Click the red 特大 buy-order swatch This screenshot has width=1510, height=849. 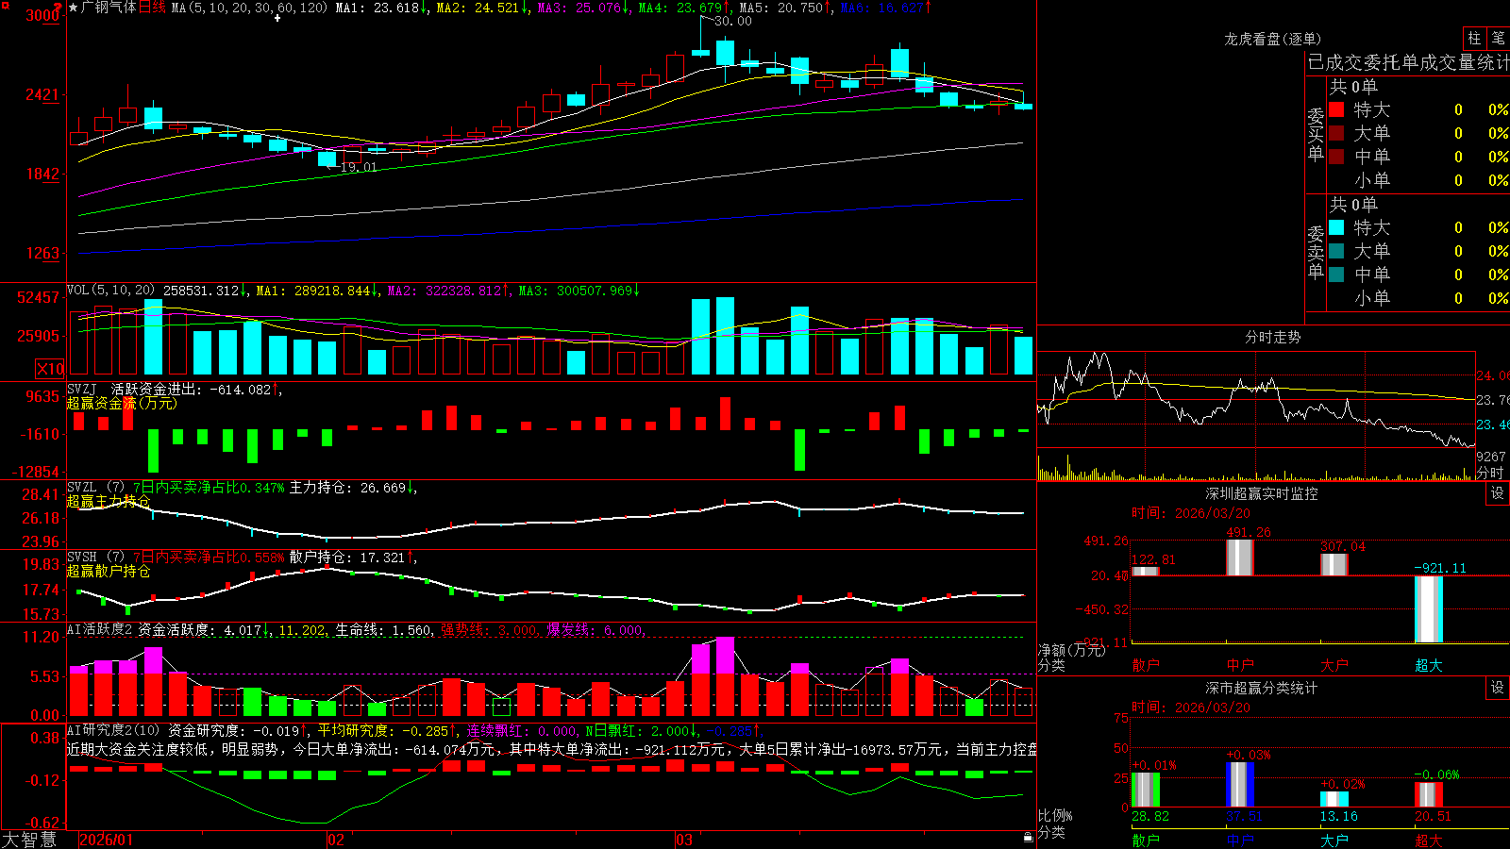[x=1336, y=109]
